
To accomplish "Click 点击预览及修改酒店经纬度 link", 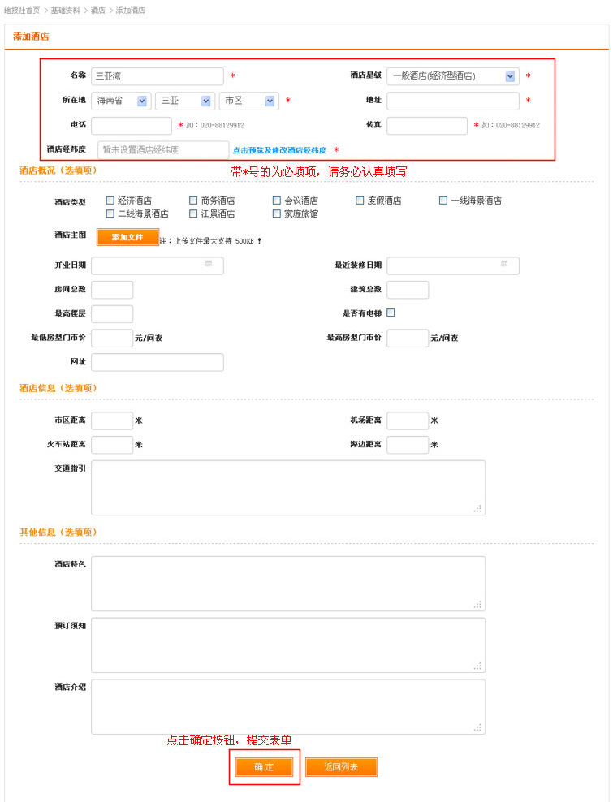I will 279,150.
